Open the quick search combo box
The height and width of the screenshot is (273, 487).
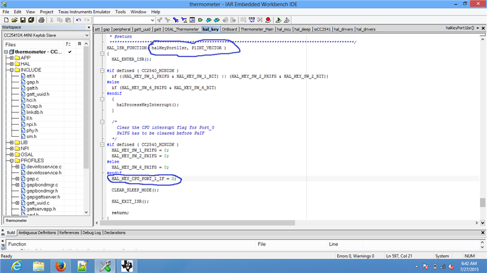124,20
